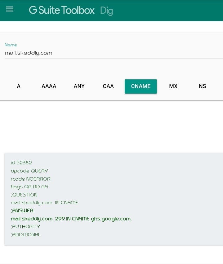
Task: Query MX records button
Action: click(x=173, y=86)
